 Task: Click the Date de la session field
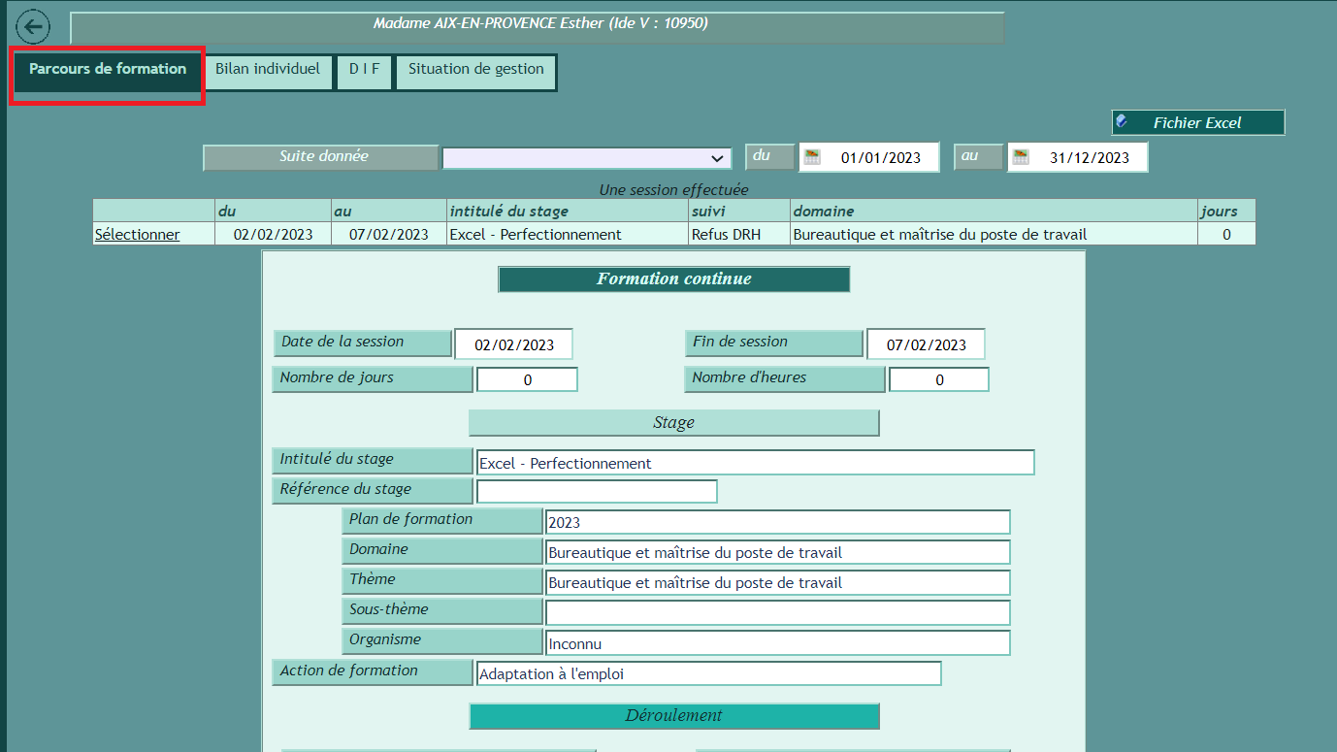513,344
